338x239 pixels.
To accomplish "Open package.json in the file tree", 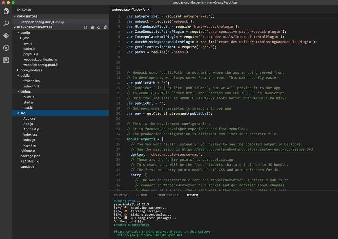I will tap(30, 156).
